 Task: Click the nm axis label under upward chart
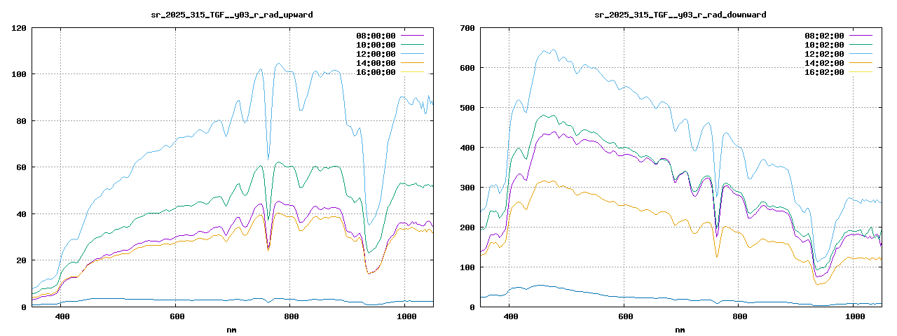tap(232, 329)
